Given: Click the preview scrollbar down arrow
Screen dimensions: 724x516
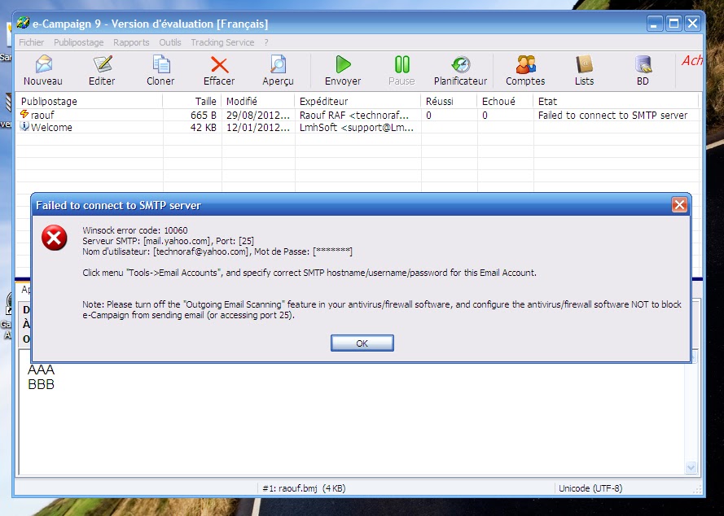Looking at the screenshot, I should (x=691, y=467).
